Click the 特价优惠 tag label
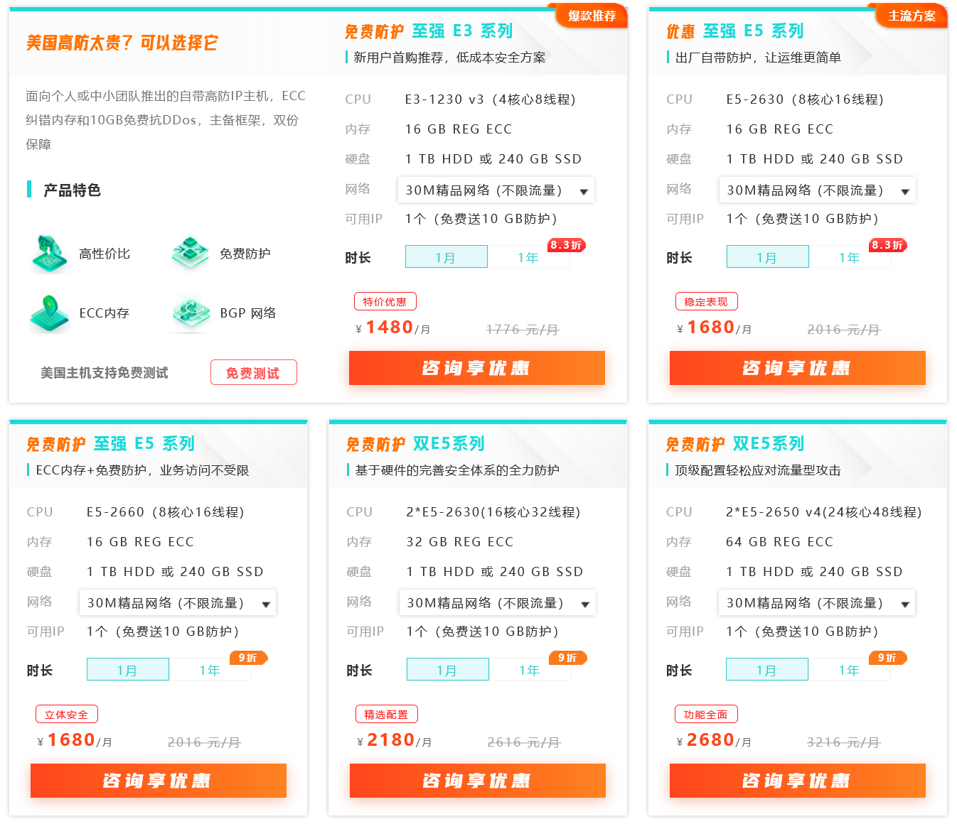This screenshot has width=957, height=824. click(385, 302)
